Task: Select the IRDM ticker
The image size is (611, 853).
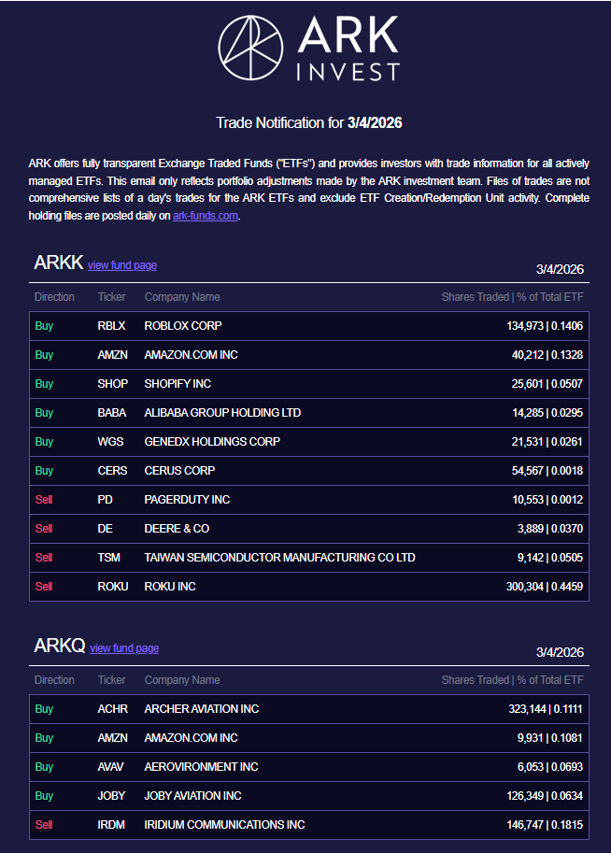Action: pyautogui.click(x=111, y=825)
